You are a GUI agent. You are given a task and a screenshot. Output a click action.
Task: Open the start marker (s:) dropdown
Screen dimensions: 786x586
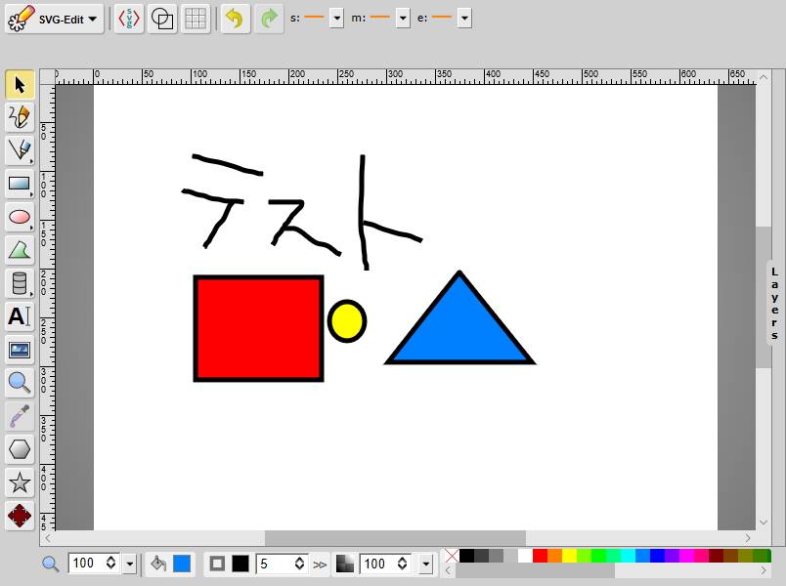pos(336,18)
